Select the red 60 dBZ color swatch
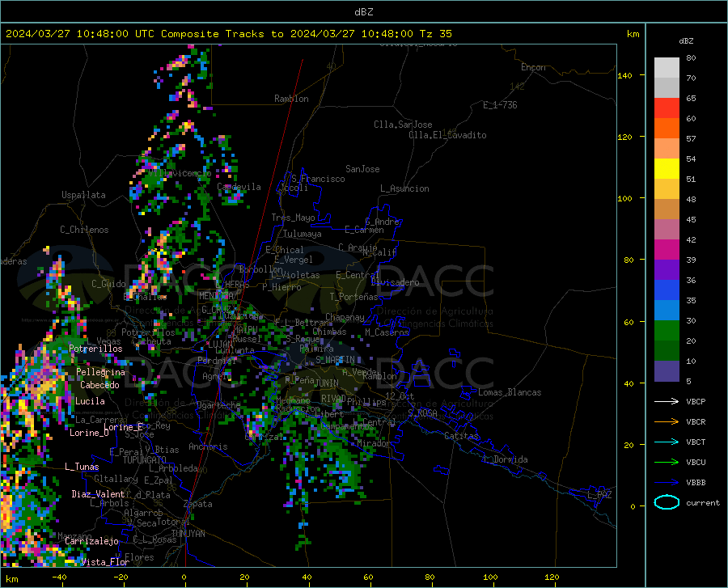 pyautogui.click(x=667, y=108)
